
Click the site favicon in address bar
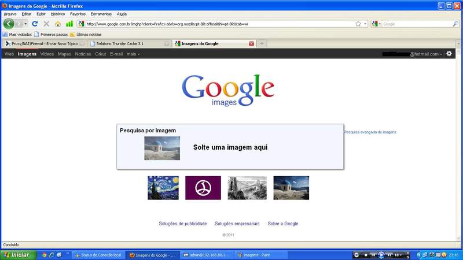point(81,24)
